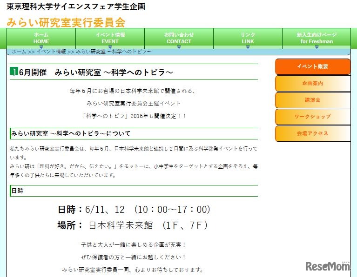Image resolution: width=357 pixels, height=277 pixels.
Task: Click the dropdown arrow under CONTACT
Action: click(179, 47)
